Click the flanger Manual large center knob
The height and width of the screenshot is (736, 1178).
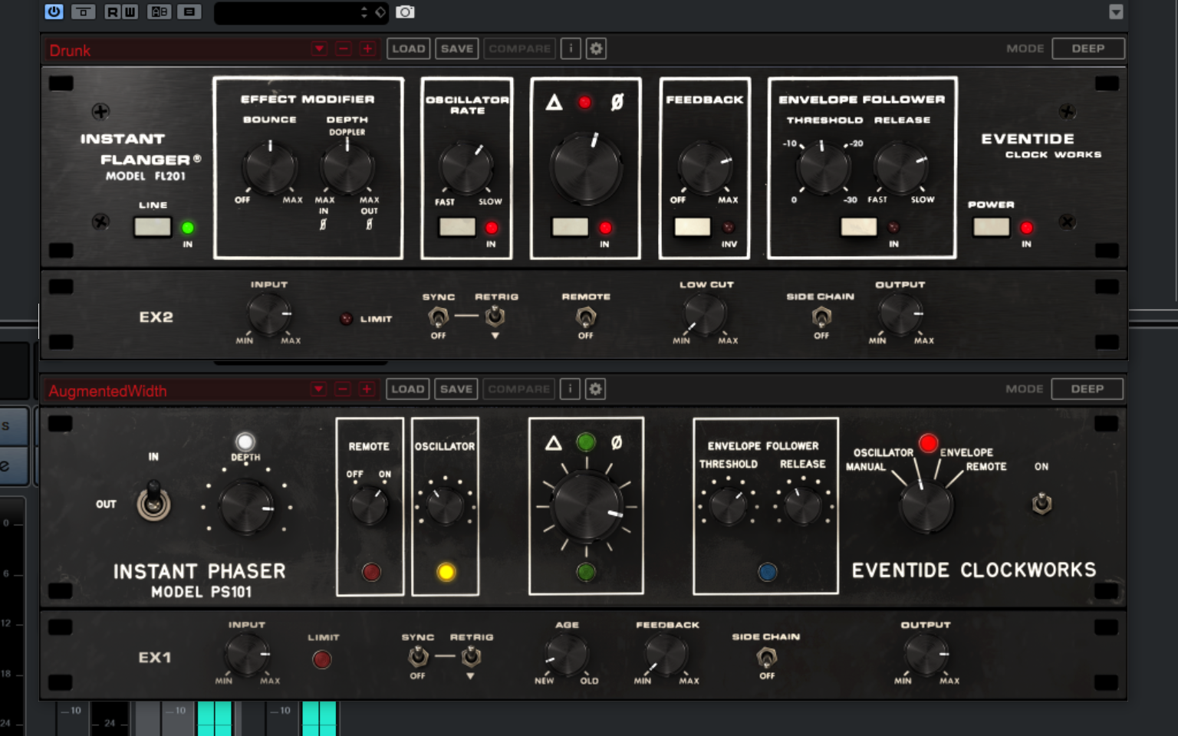pyautogui.click(x=587, y=169)
